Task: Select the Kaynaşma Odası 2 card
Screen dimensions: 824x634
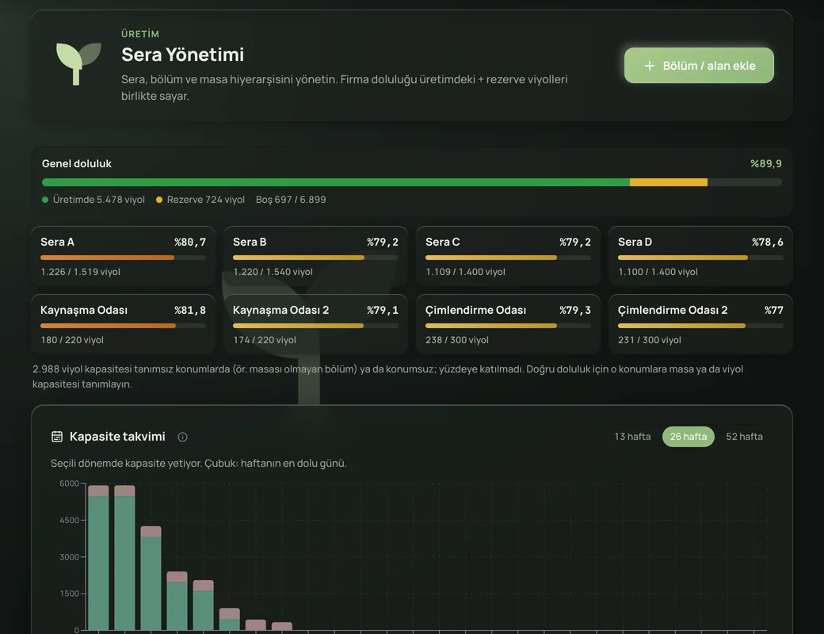Action: click(x=316, y=324)
